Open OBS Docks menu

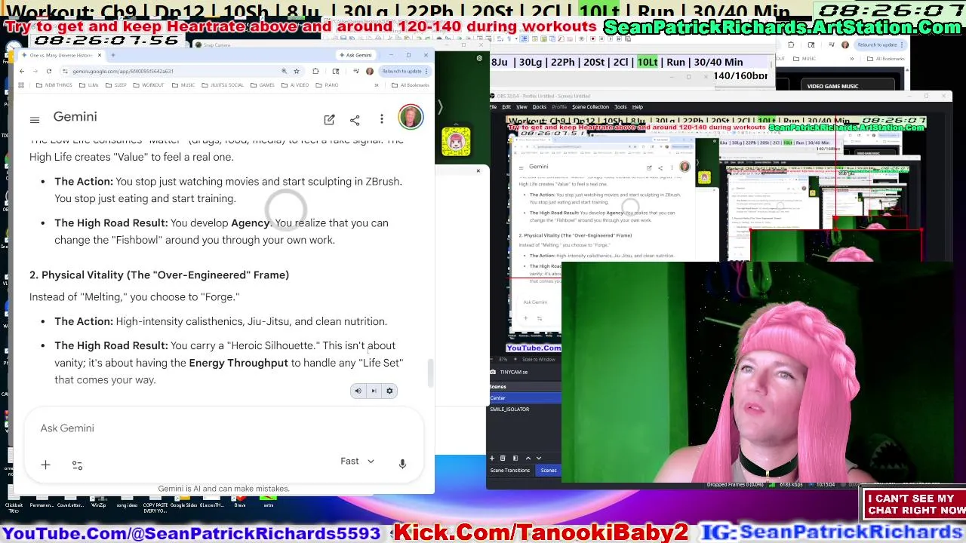[x=540, y=107]
